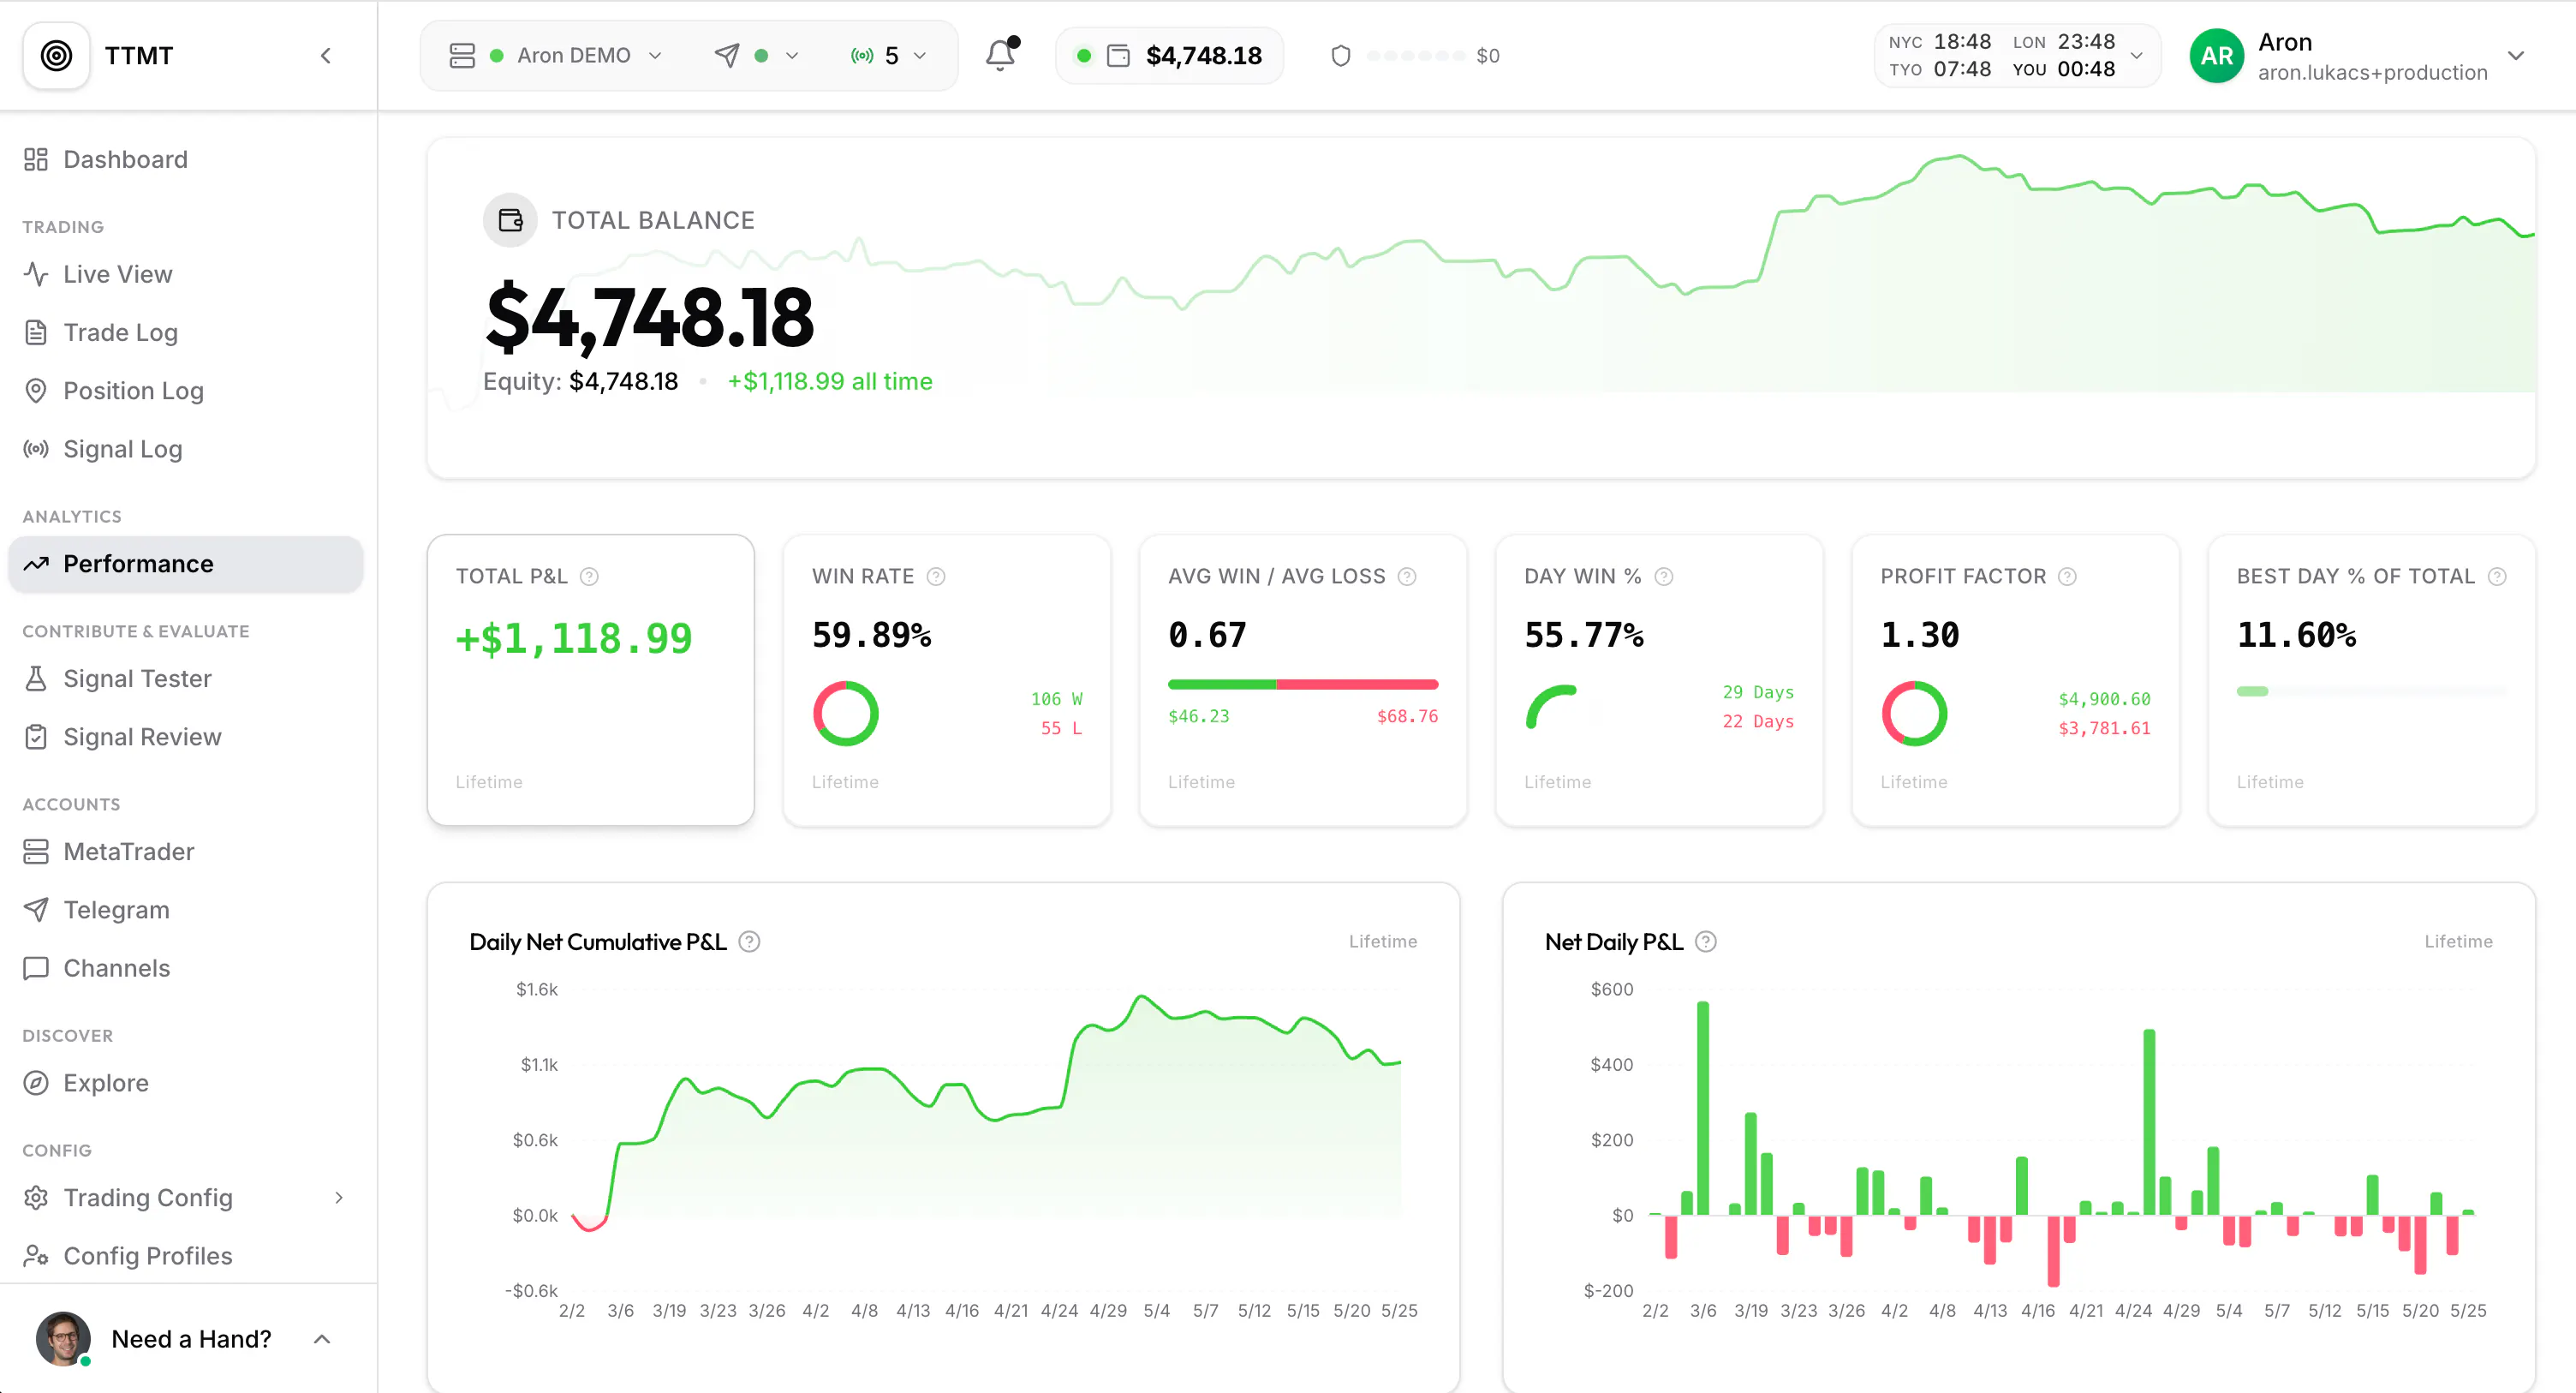The width and height of the screenshot is (2576, 1393).
Task: Click the Avg Win/Avg Loss ratio bar
Action: coord(1303,685)
